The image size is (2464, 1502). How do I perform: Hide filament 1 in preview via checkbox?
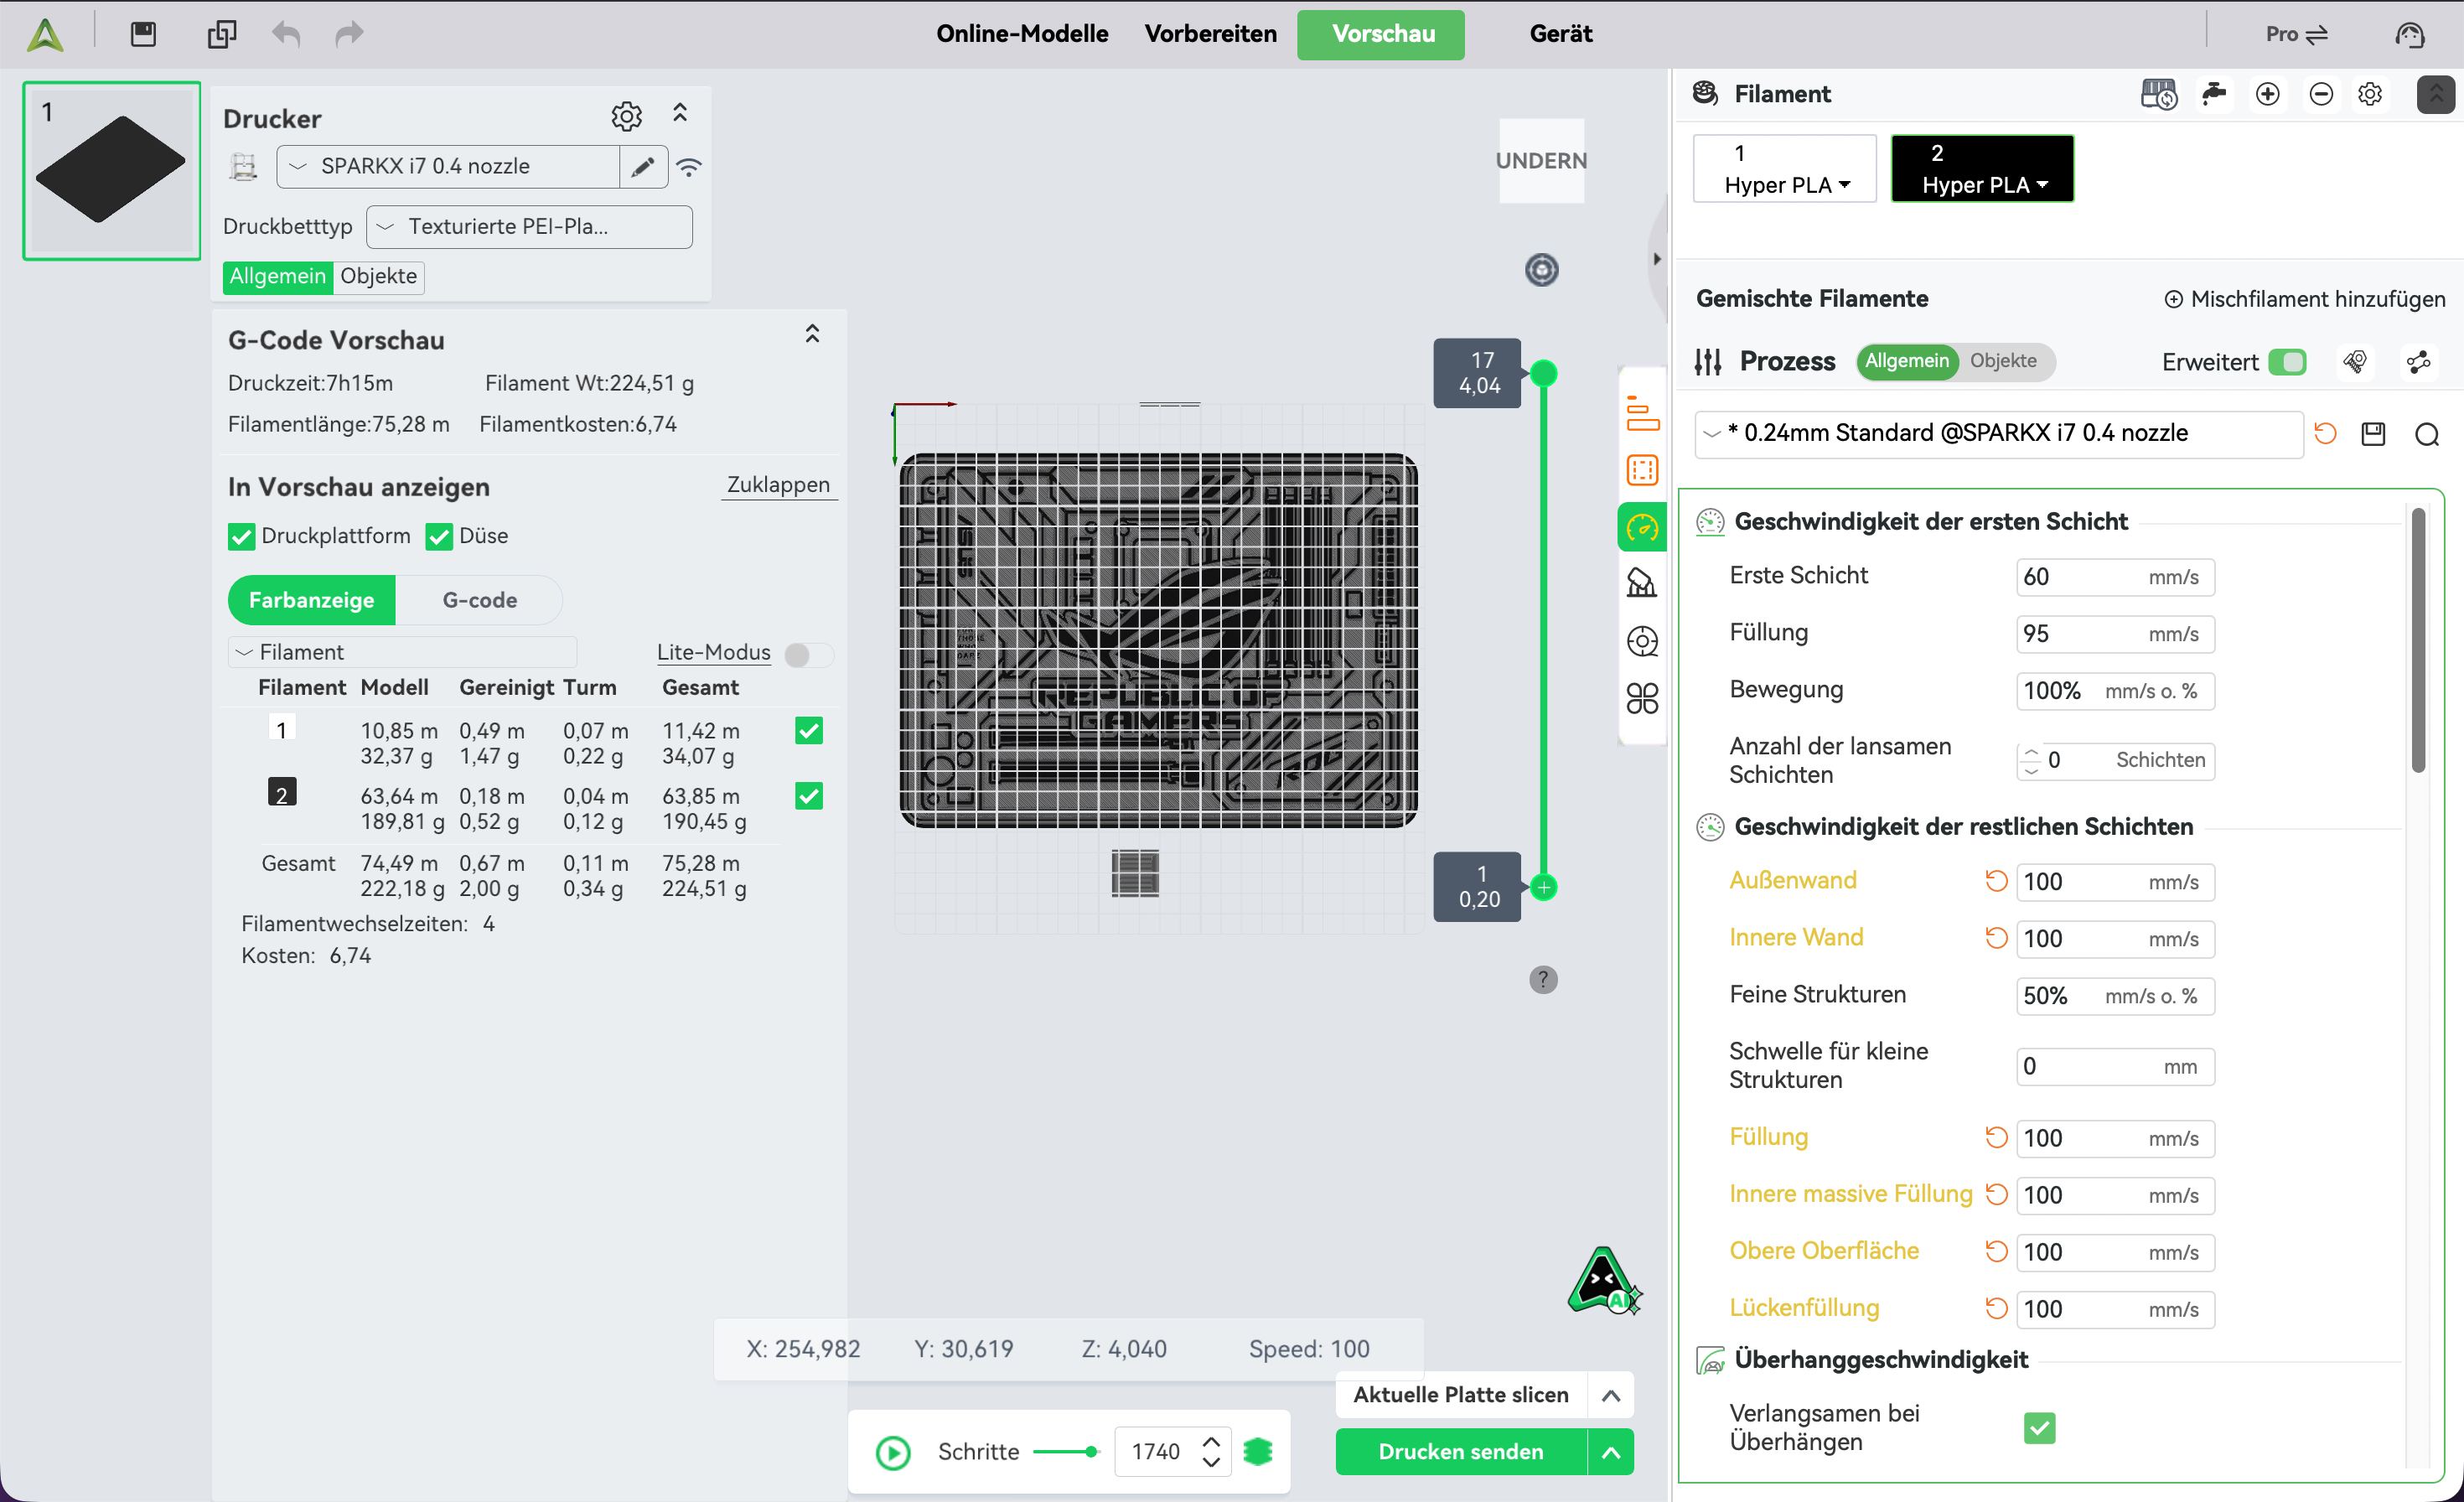point(809,731)
